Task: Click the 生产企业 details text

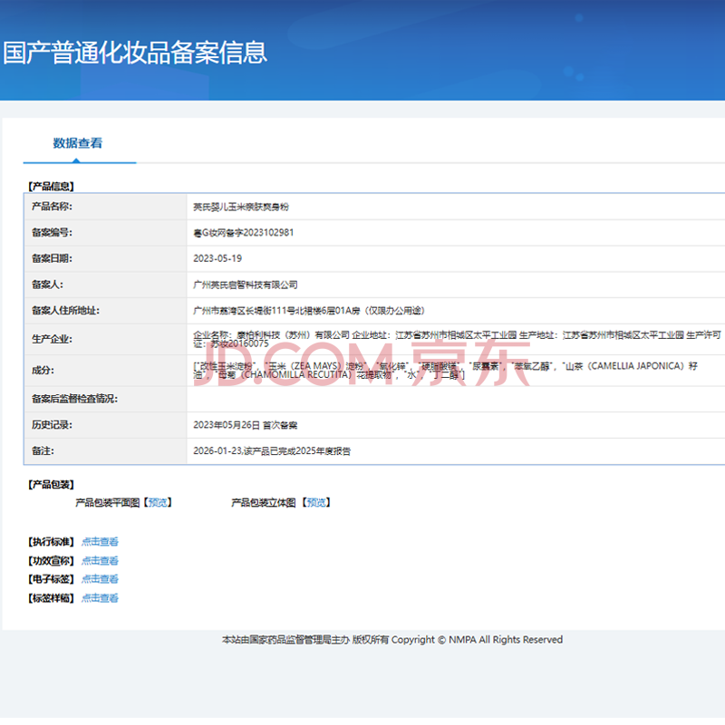Action: coord(457,339)
